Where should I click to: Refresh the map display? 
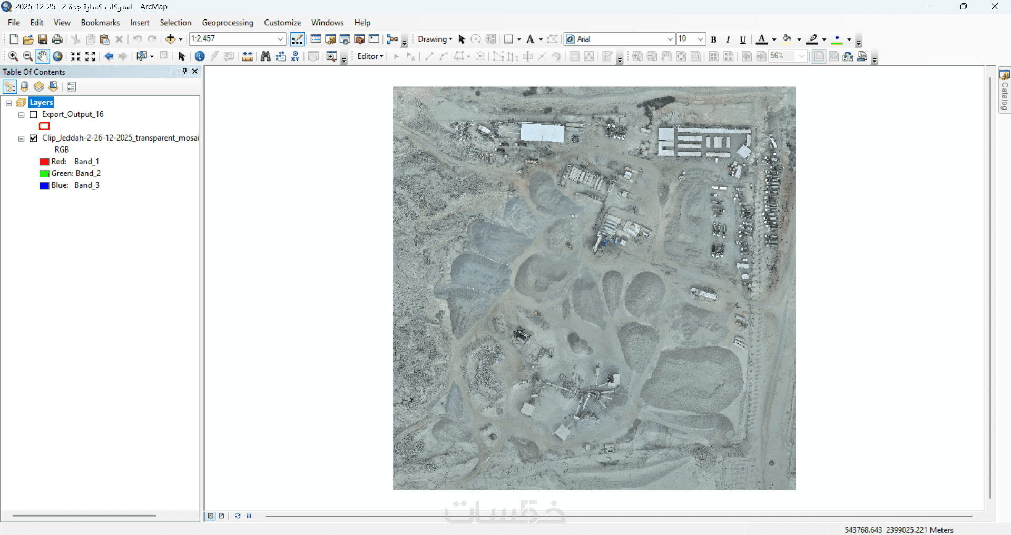[x=238, y=516]
